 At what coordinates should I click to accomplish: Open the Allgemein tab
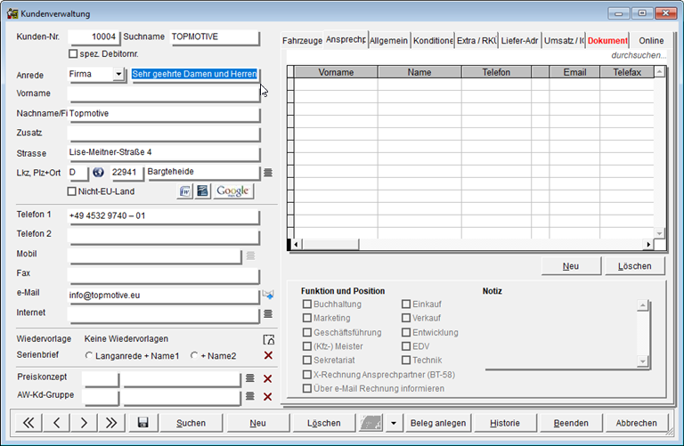coord(388,41)
